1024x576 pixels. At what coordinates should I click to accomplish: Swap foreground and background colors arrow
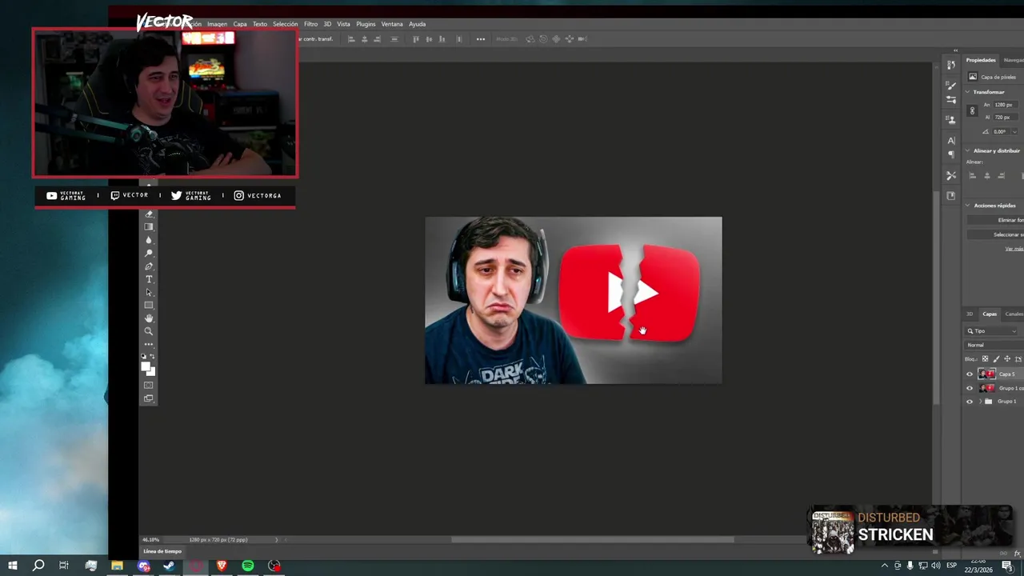coord(153,356)
